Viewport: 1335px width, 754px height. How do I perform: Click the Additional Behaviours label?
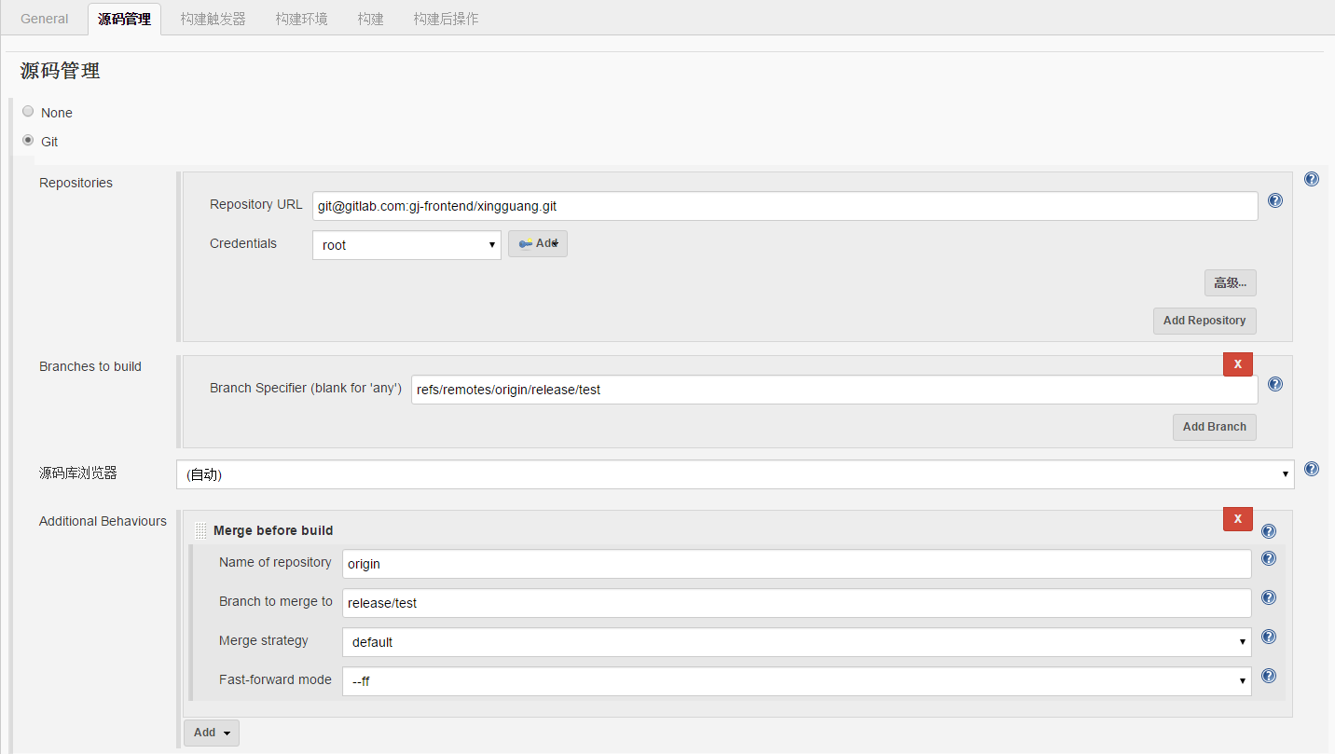coord(103,521)
